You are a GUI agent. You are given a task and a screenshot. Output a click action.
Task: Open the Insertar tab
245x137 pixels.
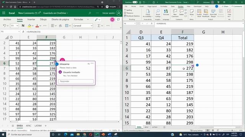(31, 19)
